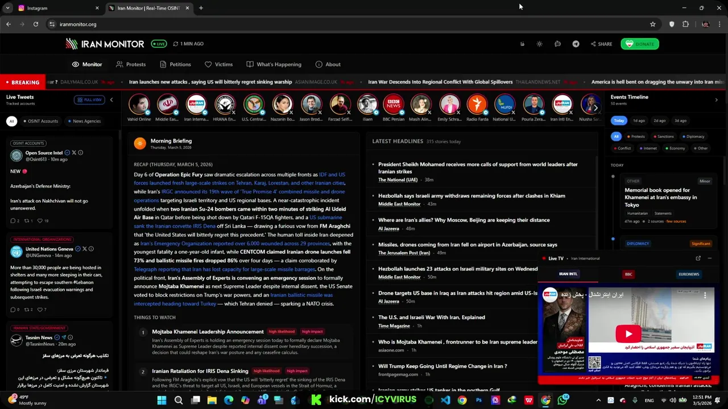Select the 3d ago timeline filter
This screenshot has width=728, height=409.
click(x=680, y=120)
